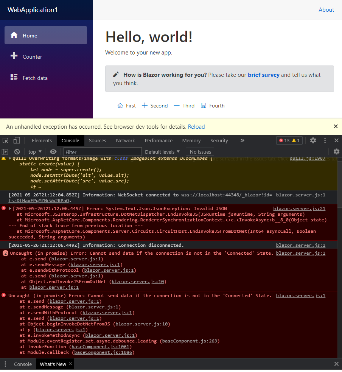The height and width of the screenshot is (372, 342).
Task: Create a live expression via the eye icon
Action: (53, 151)
